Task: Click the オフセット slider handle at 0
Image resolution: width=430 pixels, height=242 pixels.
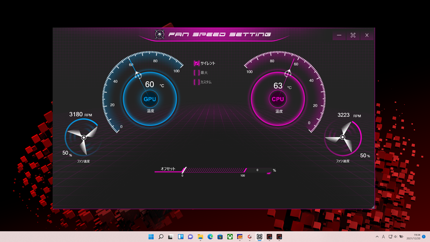Action: point(184,170)
